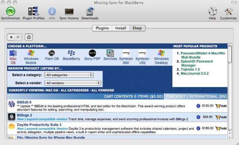
Task: View info for BBEdit 9
Action: (198, 106)
